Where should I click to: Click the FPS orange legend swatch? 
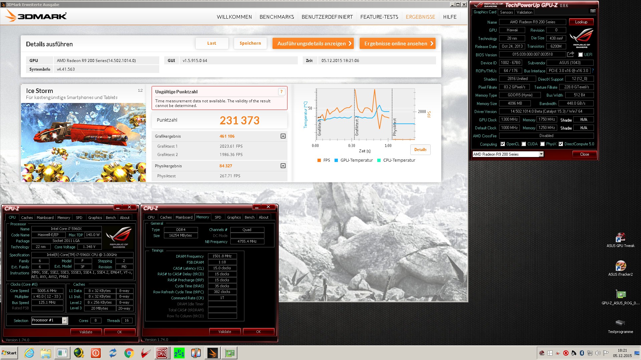pos(319,160)
